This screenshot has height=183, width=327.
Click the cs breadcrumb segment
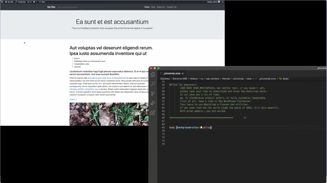coord(202,79)
